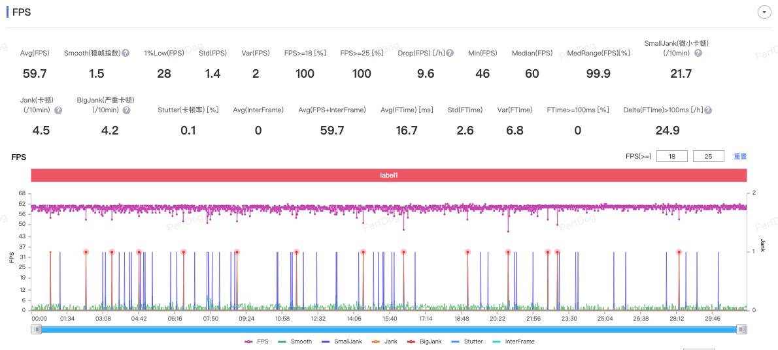Select the red label1 bar
The image size is (778, 350).
point(388,176)
